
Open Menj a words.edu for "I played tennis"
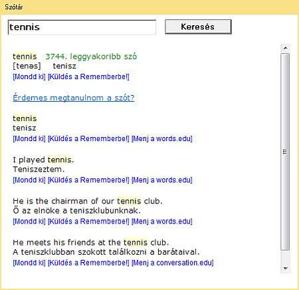162,180
